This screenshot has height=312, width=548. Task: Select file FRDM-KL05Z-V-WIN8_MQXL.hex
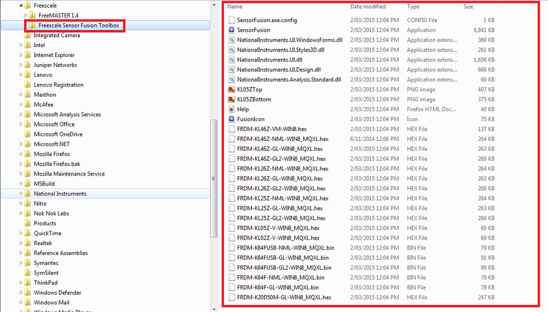278,228
